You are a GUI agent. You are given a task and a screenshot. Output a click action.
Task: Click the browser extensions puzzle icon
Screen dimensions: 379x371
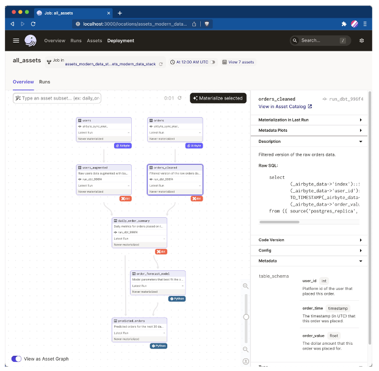[343, 23]
